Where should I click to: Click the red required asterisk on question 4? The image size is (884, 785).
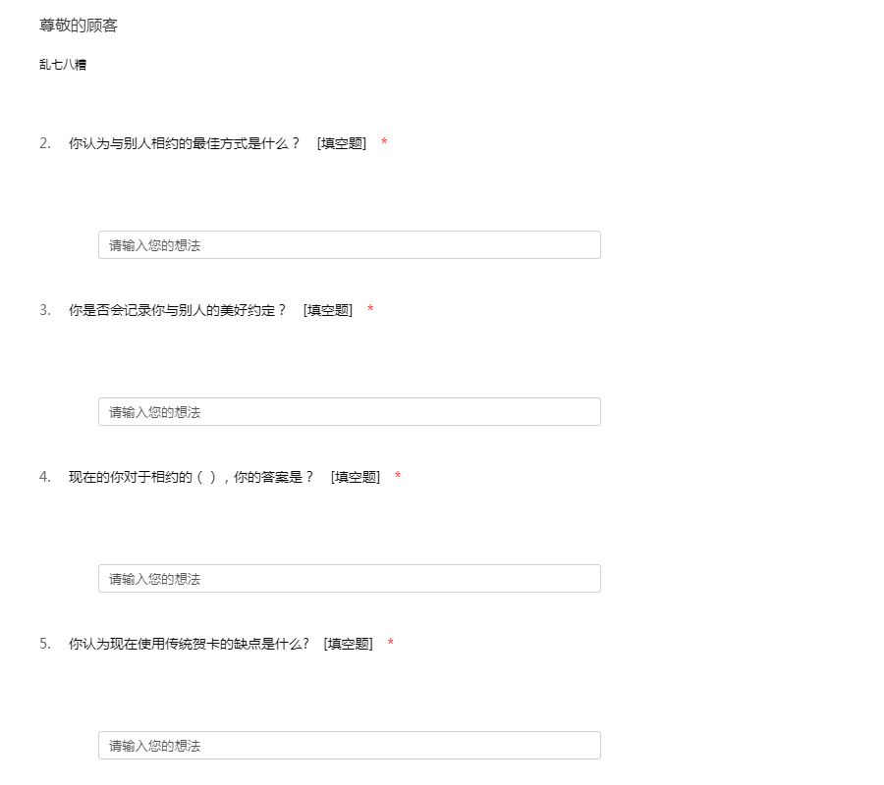click(398, 477)
